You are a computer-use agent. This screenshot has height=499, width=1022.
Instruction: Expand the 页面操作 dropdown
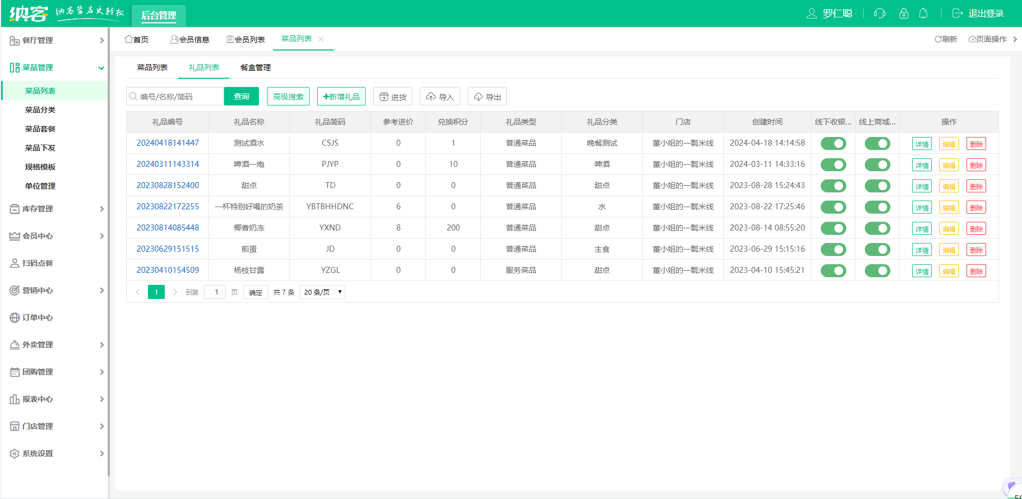point(992,39)
